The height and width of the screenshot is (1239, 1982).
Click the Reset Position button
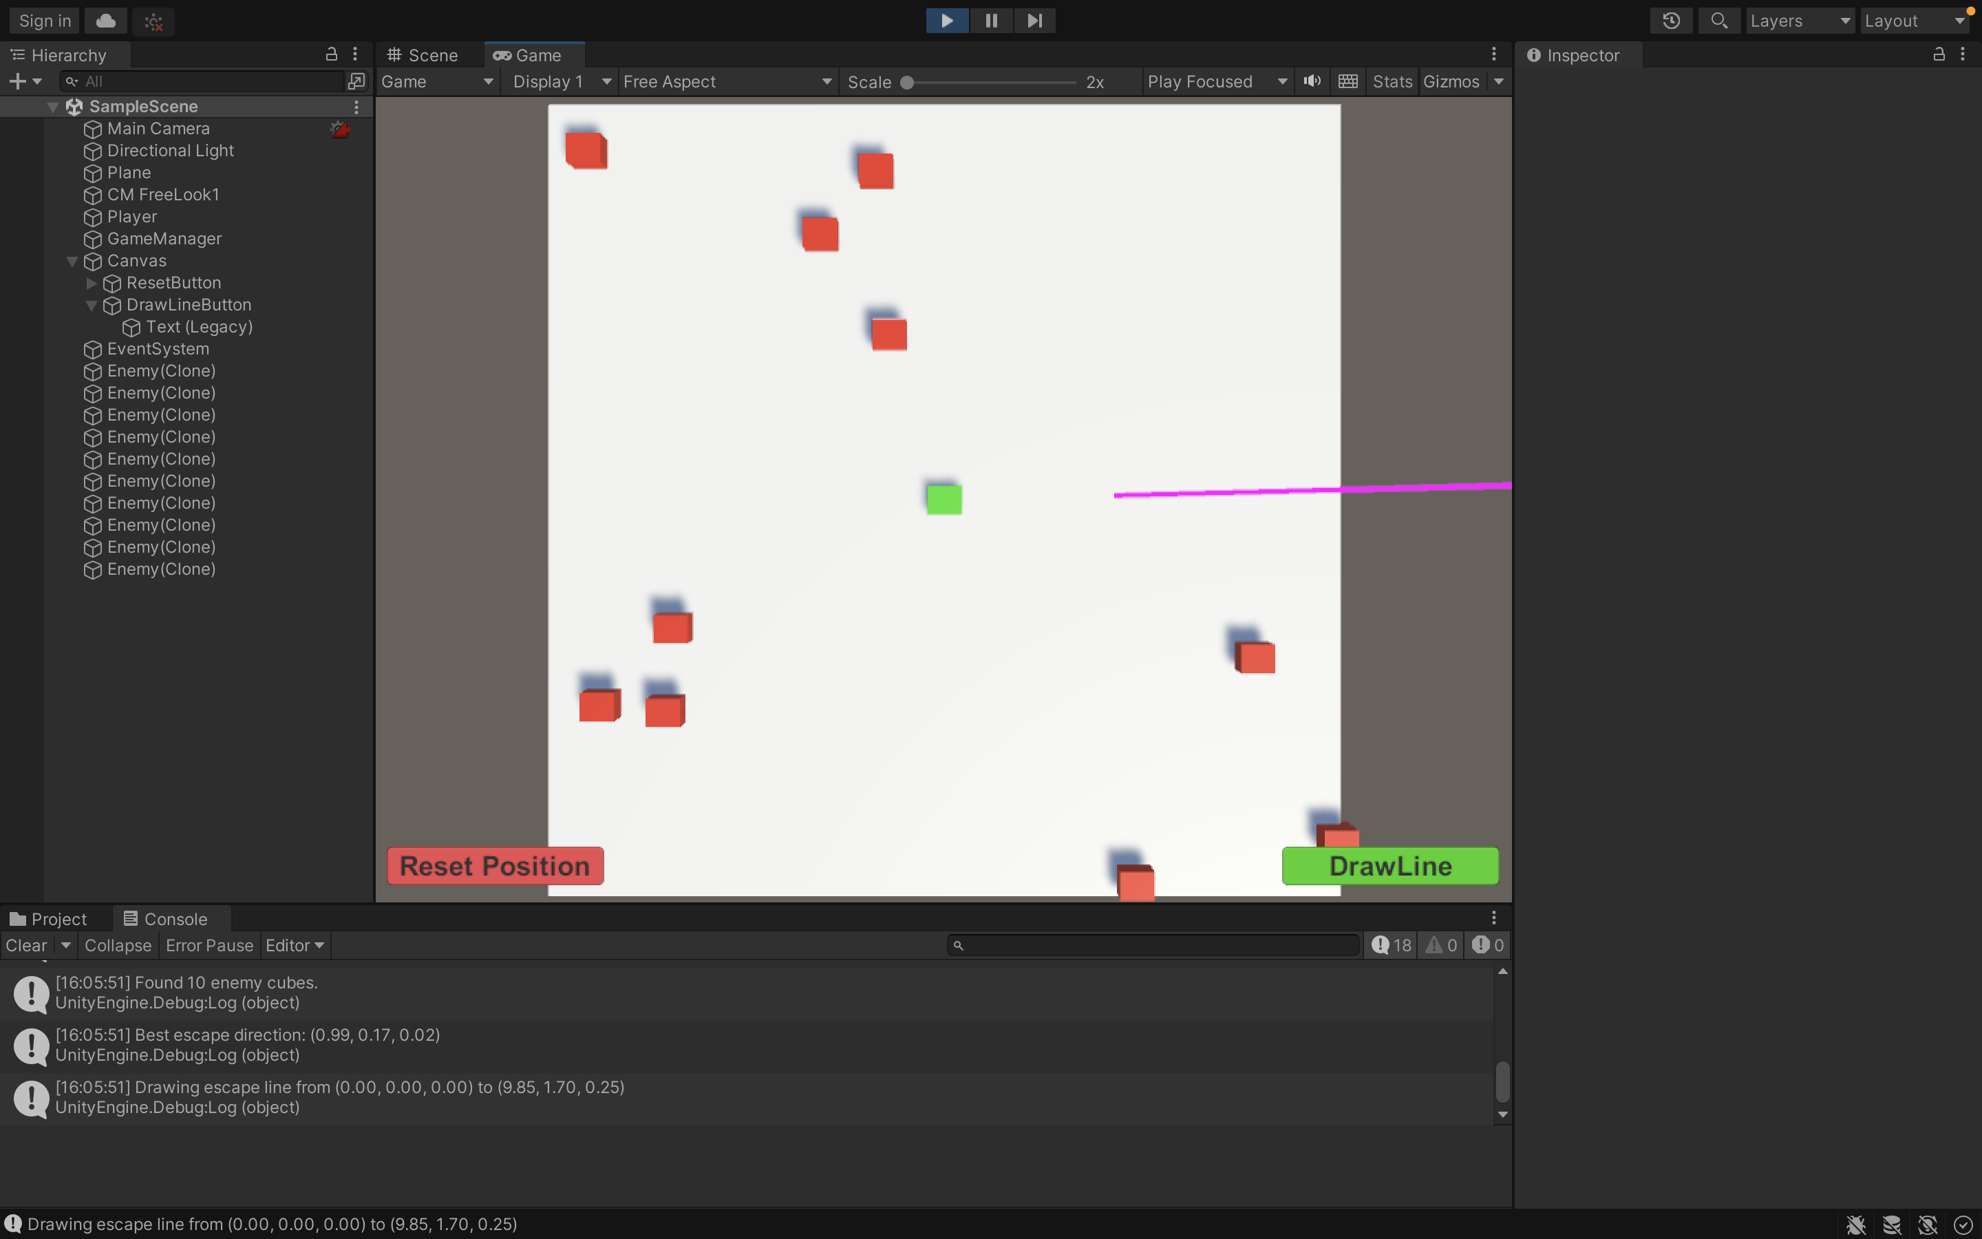coord(495,866)
